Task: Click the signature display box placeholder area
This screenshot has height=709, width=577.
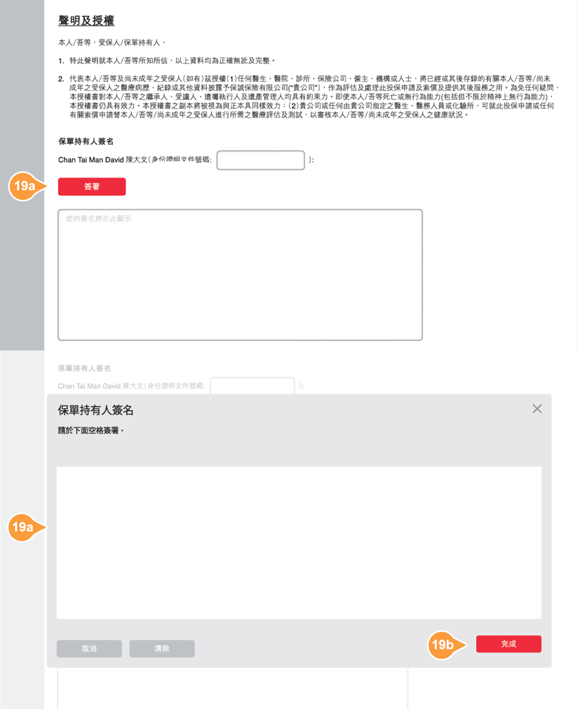Action: coord(240,275)
